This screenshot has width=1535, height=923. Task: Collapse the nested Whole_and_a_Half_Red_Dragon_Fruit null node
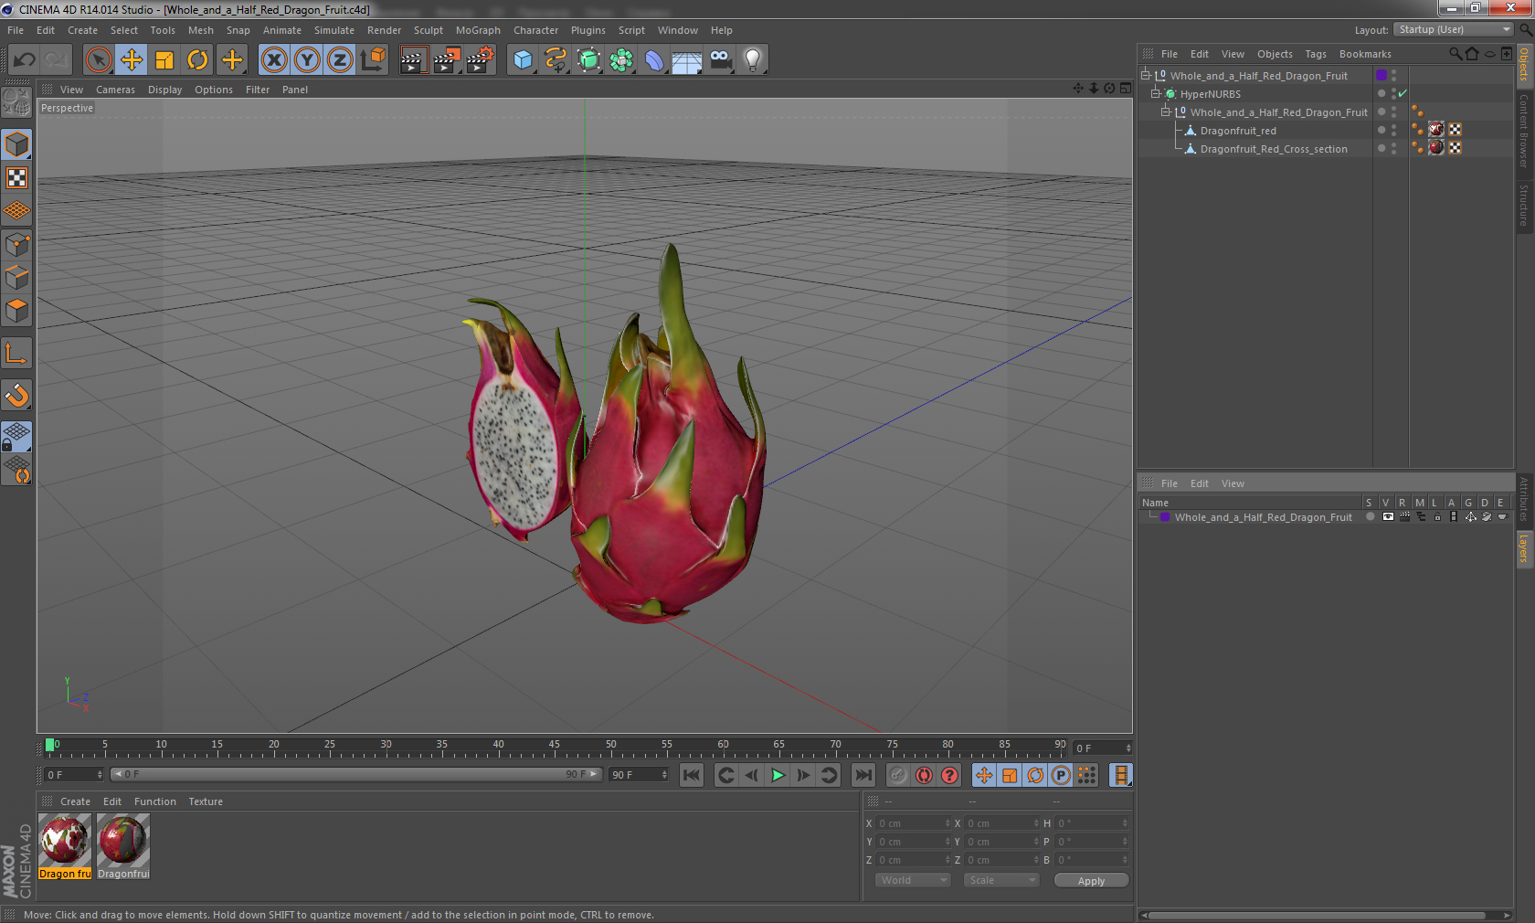tap(1165, 111)
